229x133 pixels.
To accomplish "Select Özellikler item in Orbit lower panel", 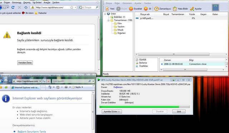I will click(x=142, y=66).
